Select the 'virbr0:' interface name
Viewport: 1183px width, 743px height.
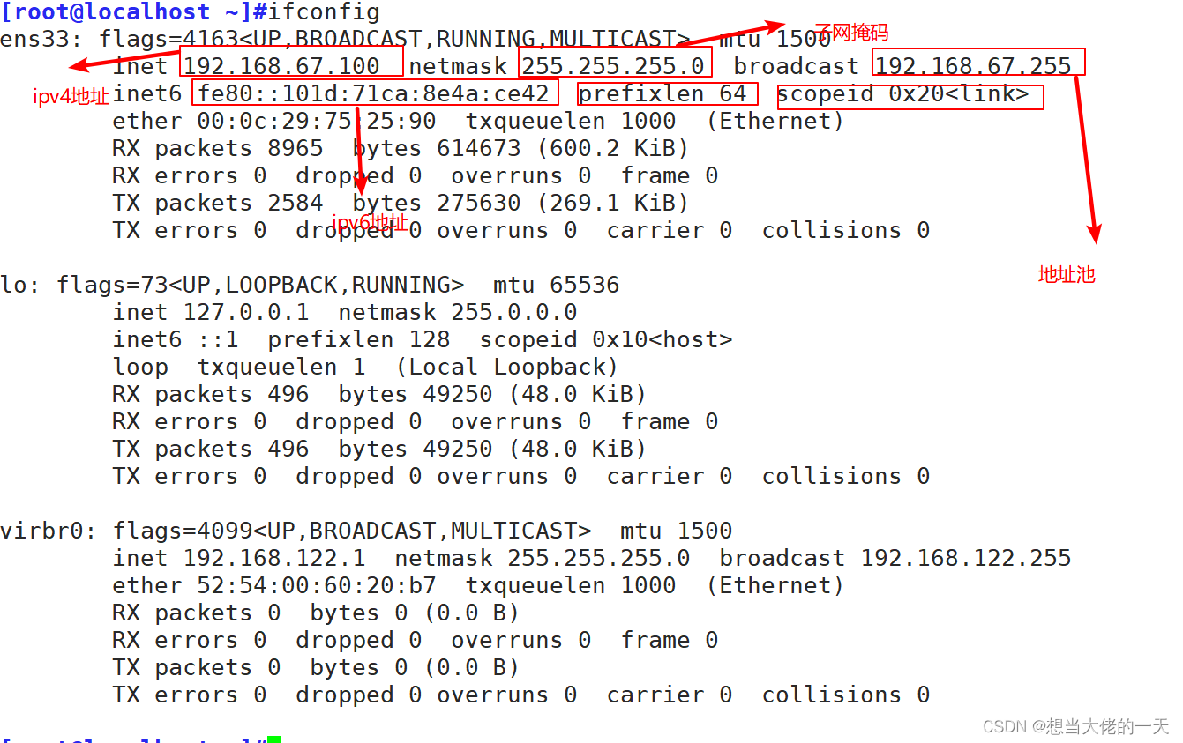[x=49, y=531]
